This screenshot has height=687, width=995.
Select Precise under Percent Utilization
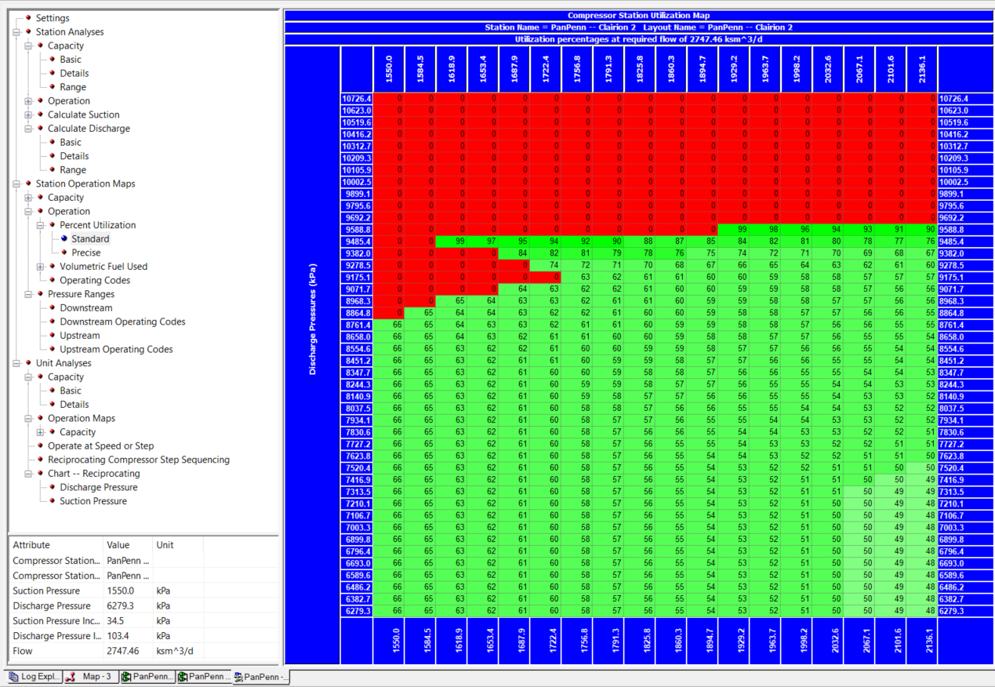tap(86, 253)
